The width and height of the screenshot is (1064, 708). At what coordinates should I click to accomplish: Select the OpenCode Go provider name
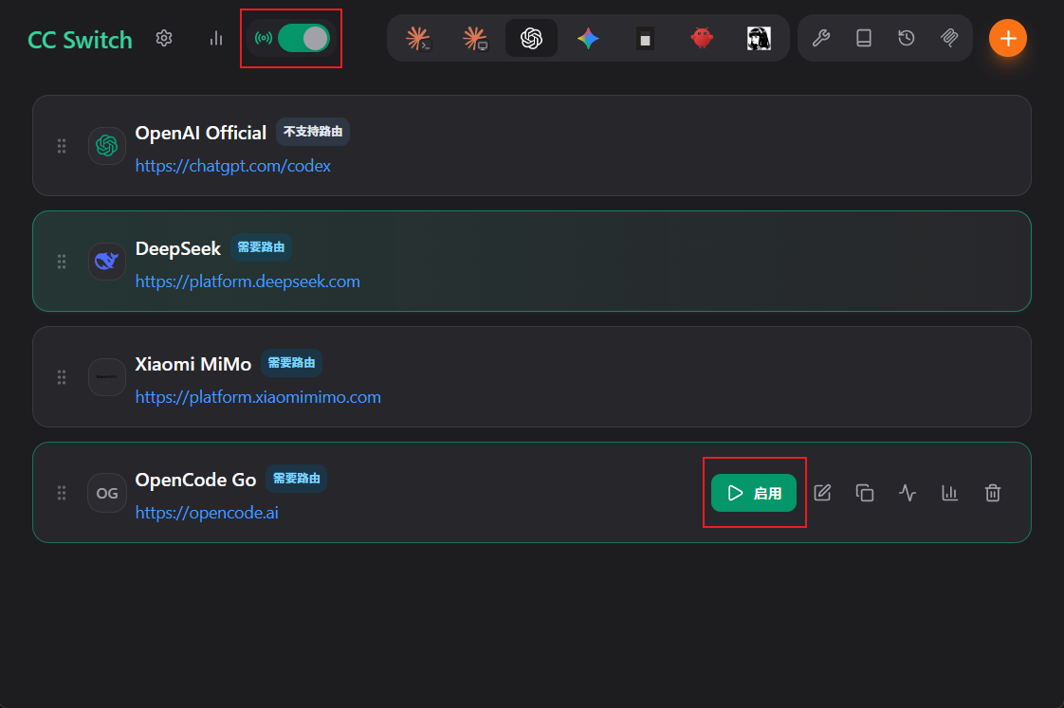coord(195,481)
